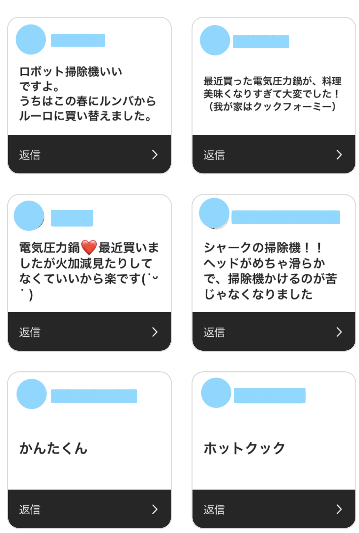The image size is (359, 533).
Task: Open username on the ロボット掃除機 card
Action: pos(78,40)
